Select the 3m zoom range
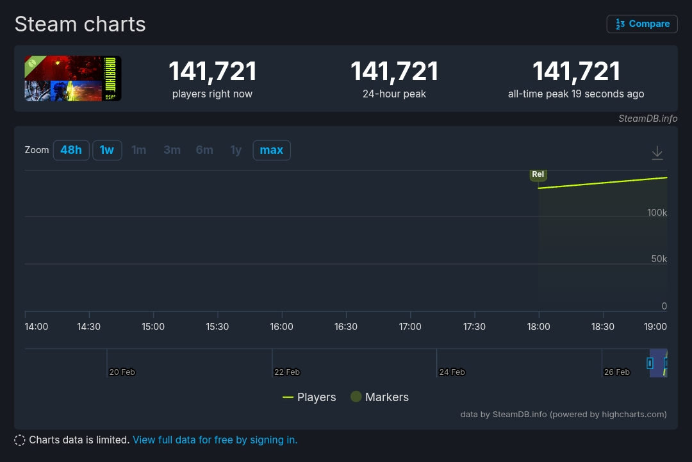This screenshot has height=462, width=692. (x=172, y=150)
